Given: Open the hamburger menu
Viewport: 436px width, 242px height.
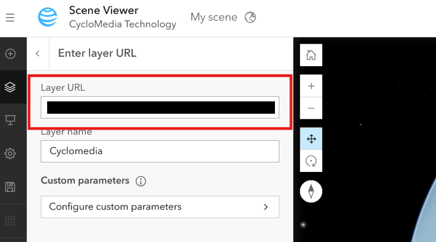Looking at the screenshot, I should 10,18.
